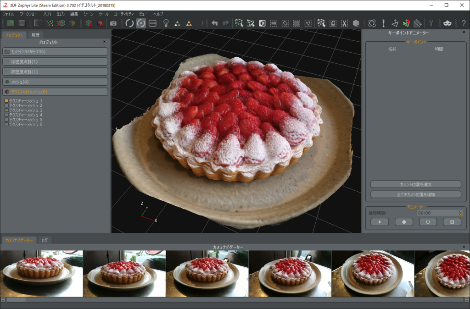Open the ruler measurement tool
The height and width of the screenshot is (309, 470).
tap(418, 23)
